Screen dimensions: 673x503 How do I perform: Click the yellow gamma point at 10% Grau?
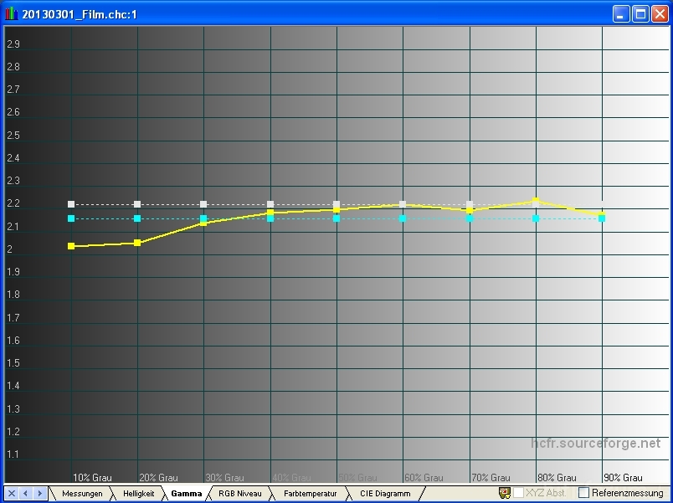pyautogui.click(x=71, y=246)
